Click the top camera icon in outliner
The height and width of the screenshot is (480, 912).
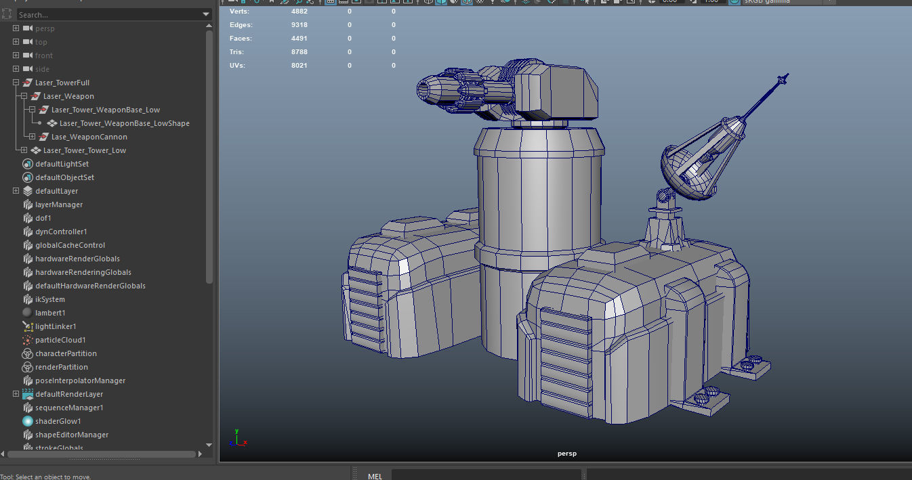click(x=28, y=42)
